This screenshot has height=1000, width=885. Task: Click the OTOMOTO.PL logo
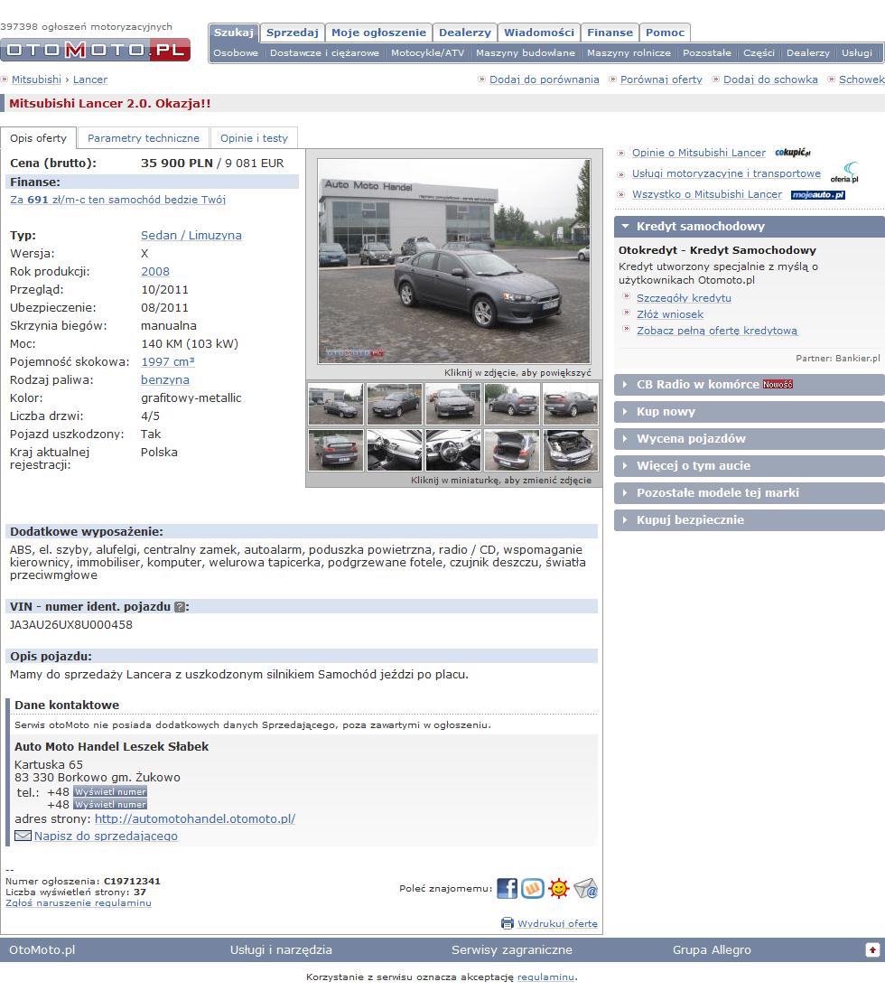(x=95, y=50)
